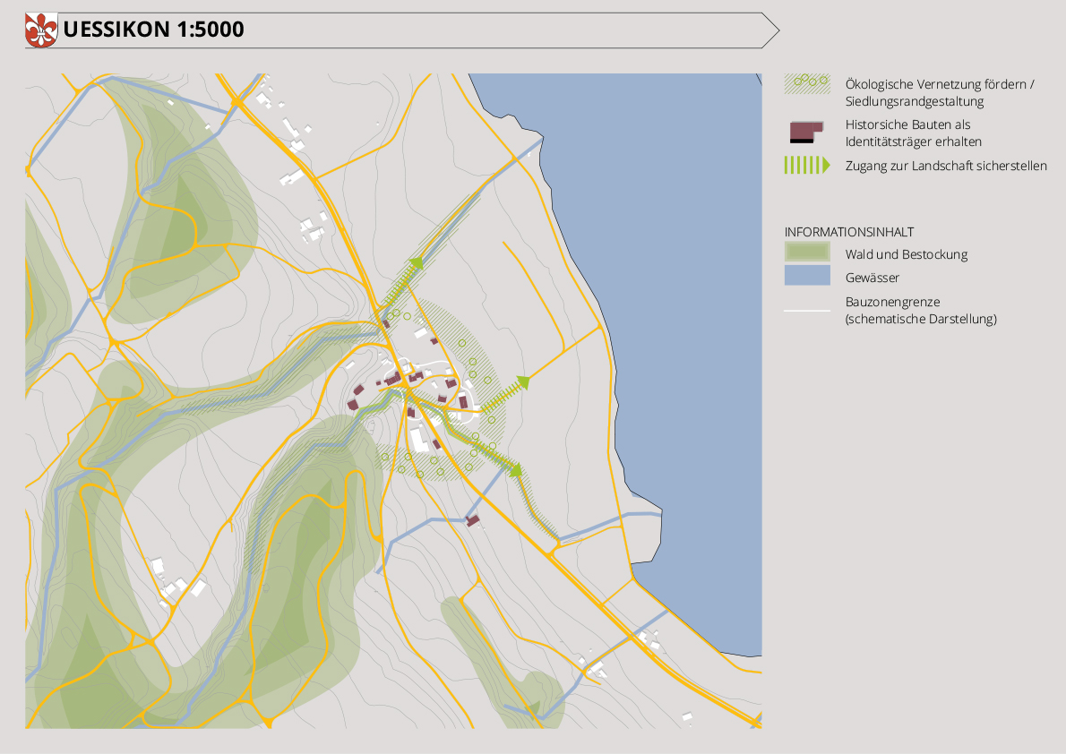The image size is (1066, 754).
Task: Click the 'Zugang zur Landschaft sicherstellen' label
Action: [x=945, y=166]
